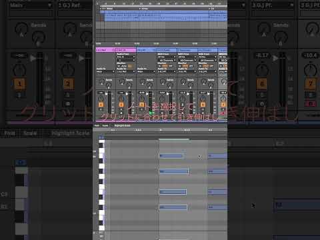Select the second selected MIDI note

pyautogui.click(x=173, y=171)
